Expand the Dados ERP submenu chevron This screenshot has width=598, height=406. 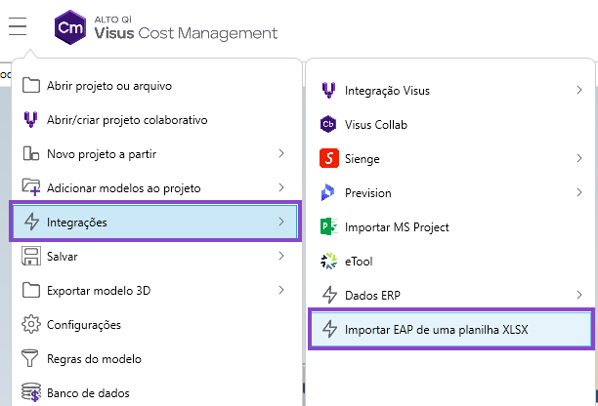(579, 295)
